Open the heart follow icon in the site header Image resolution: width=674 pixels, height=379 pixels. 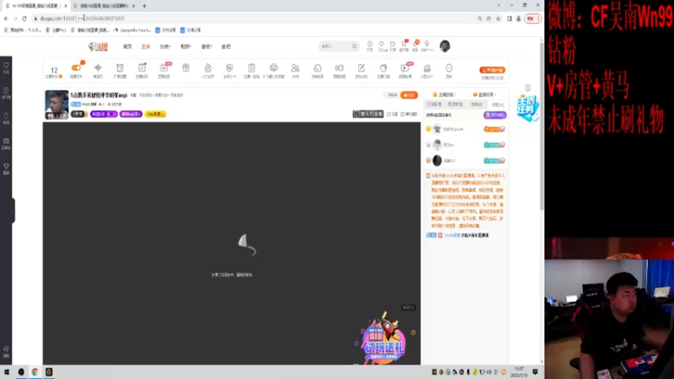point(382,45)
